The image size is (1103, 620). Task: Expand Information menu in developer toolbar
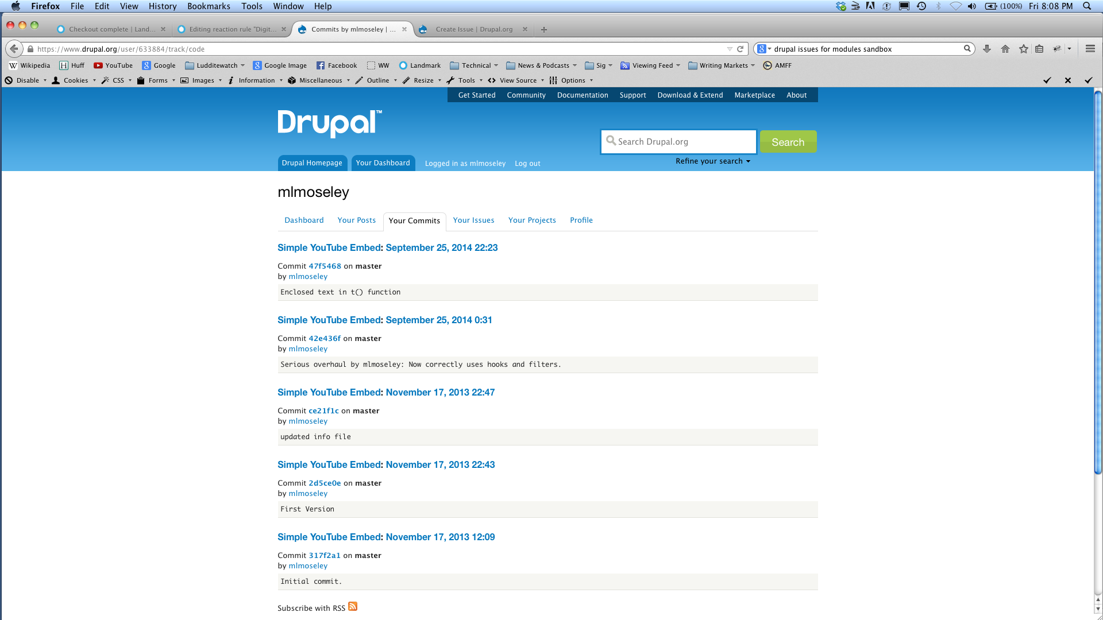click(x=255, y=80)
